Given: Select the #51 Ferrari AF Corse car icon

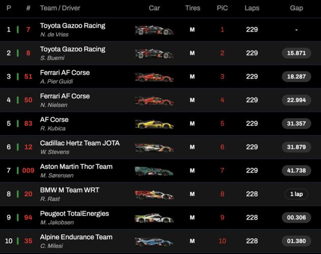Looking at the screenshot, I should (154, 77).
